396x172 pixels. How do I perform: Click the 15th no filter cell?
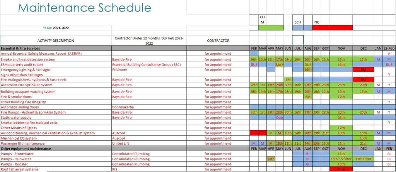click(341, 159)
